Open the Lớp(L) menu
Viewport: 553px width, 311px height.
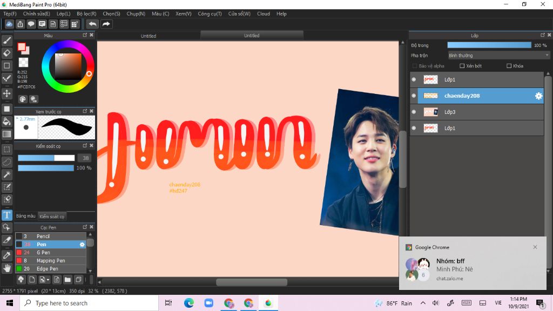click(x=64, y=13)
